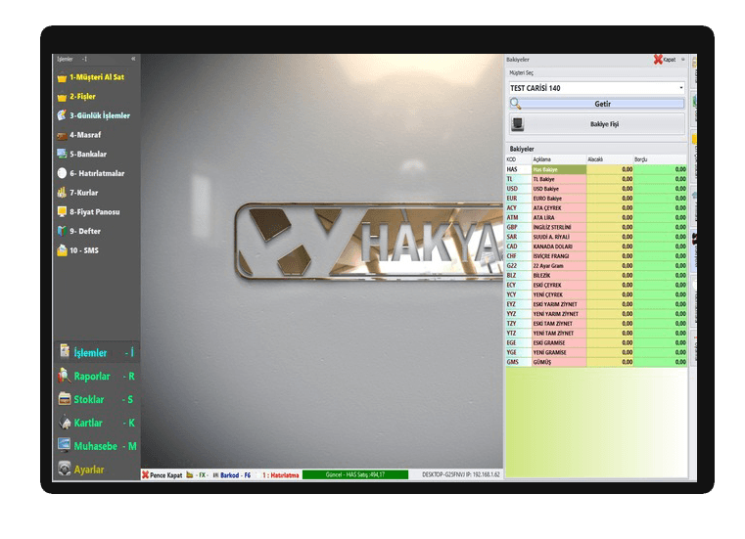Collapse the İşlemler side panel with chevron
Viewport: 745px width, 539px height.
(133, 59)
